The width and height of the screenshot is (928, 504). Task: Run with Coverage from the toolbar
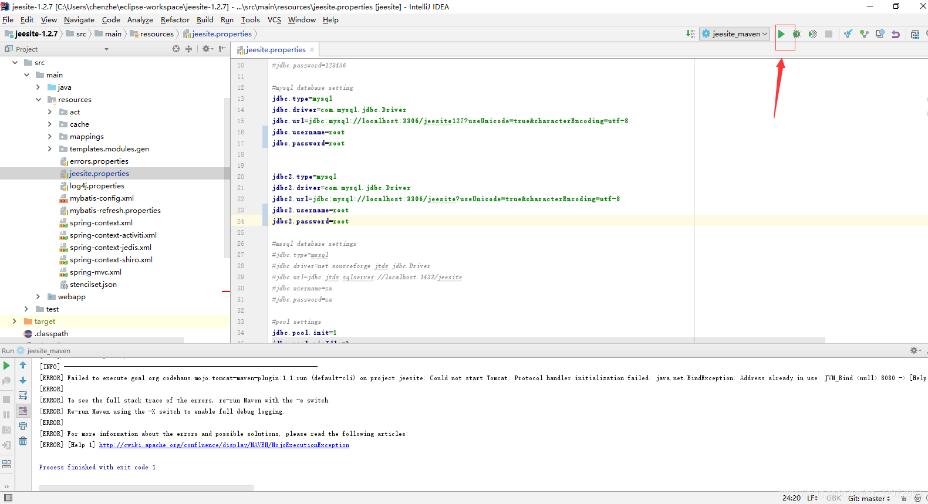click(812, 34)
